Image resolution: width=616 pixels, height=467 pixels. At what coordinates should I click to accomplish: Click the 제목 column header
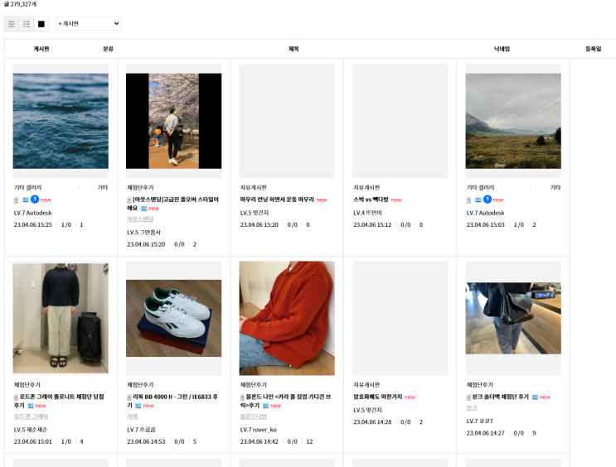coord(293,49)
